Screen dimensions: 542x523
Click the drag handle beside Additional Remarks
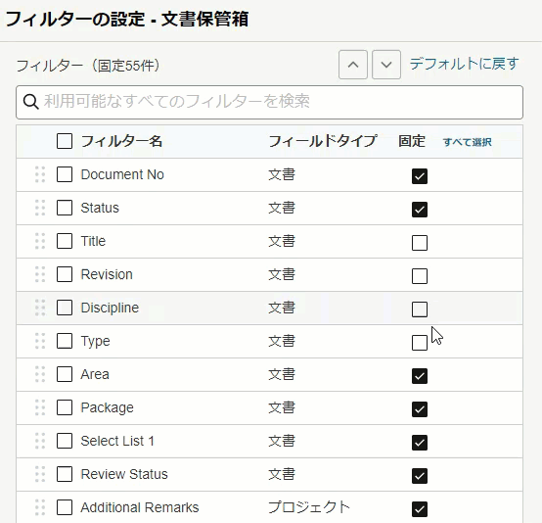pos(40,507)
